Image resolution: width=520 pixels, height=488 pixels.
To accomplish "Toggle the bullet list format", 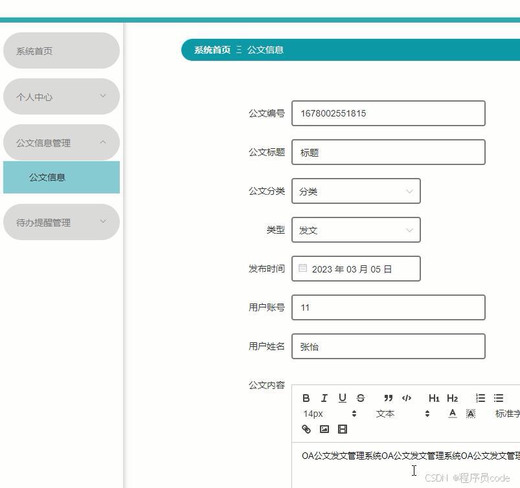I will pos(498,398).
